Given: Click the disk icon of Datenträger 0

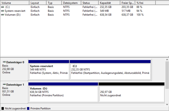Looking at the screenshot, I should (x=4, y=62).
